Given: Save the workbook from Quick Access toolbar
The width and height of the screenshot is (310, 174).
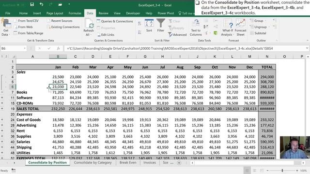Looking at the screenshot, I should coord(32,4).
